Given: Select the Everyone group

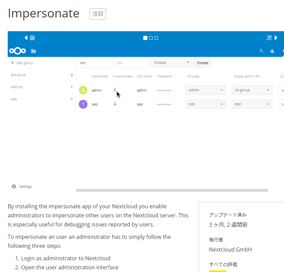Looking at the screenshot, I should pos(18,75).
